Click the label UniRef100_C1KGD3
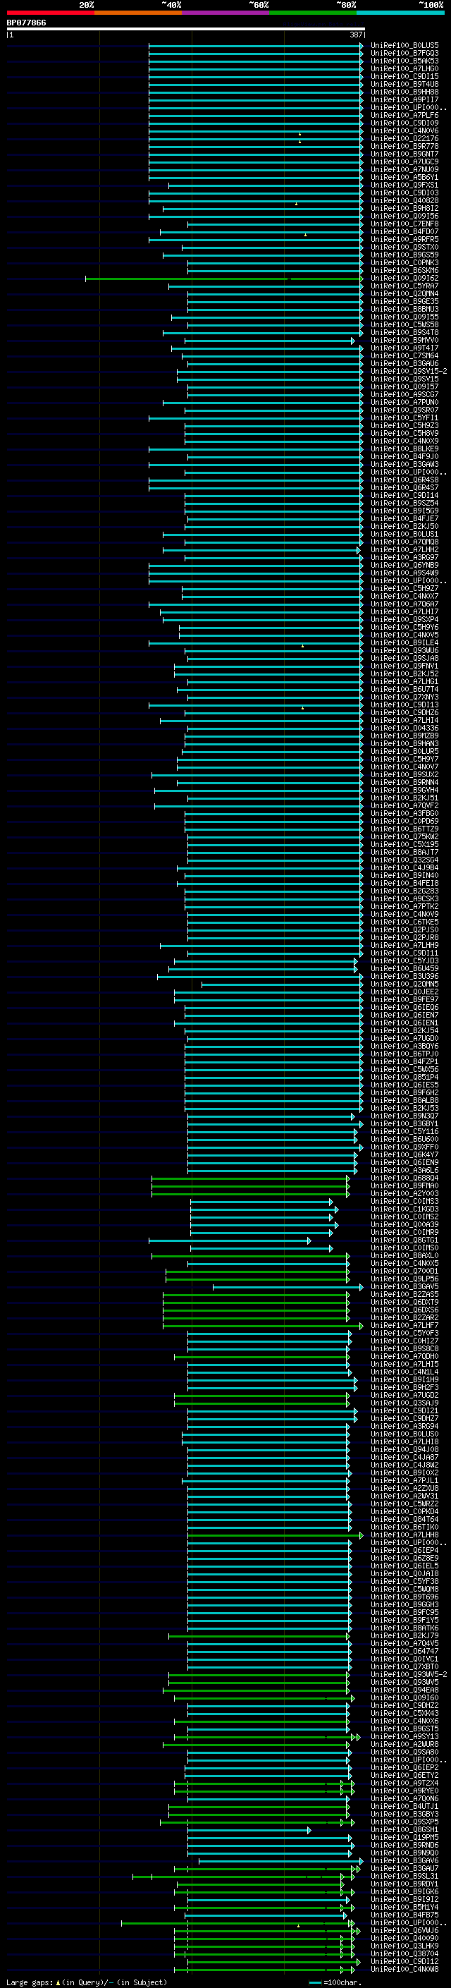 [404, 1209]
